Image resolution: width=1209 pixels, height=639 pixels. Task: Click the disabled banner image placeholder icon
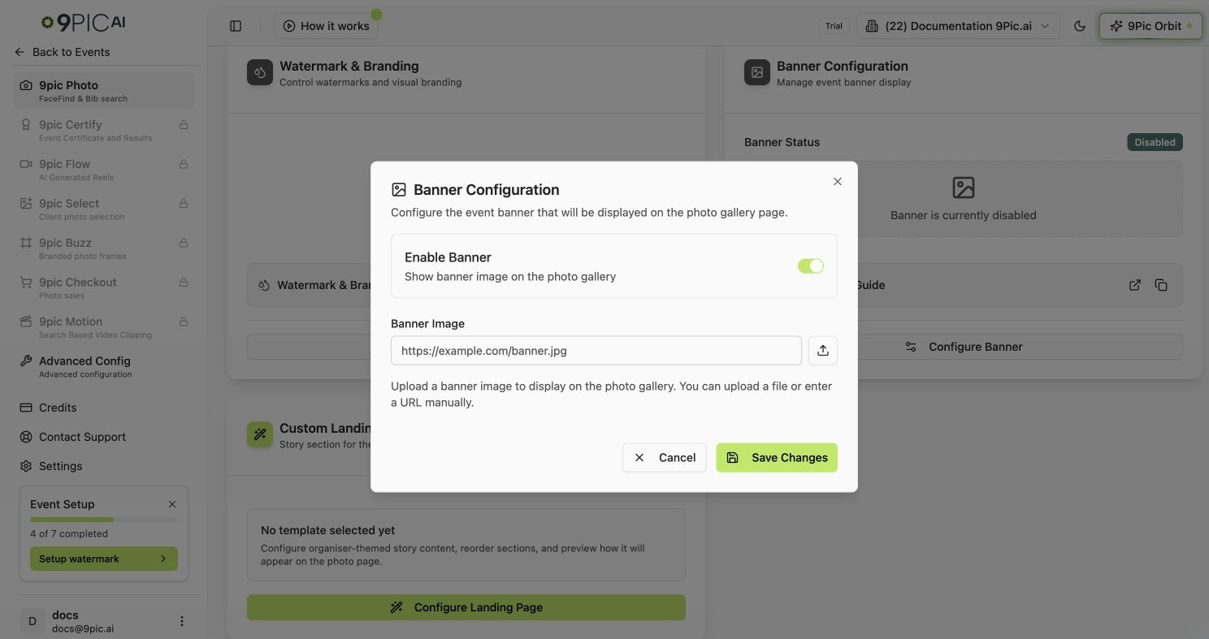pyautogui.click(x=964, y=188)
